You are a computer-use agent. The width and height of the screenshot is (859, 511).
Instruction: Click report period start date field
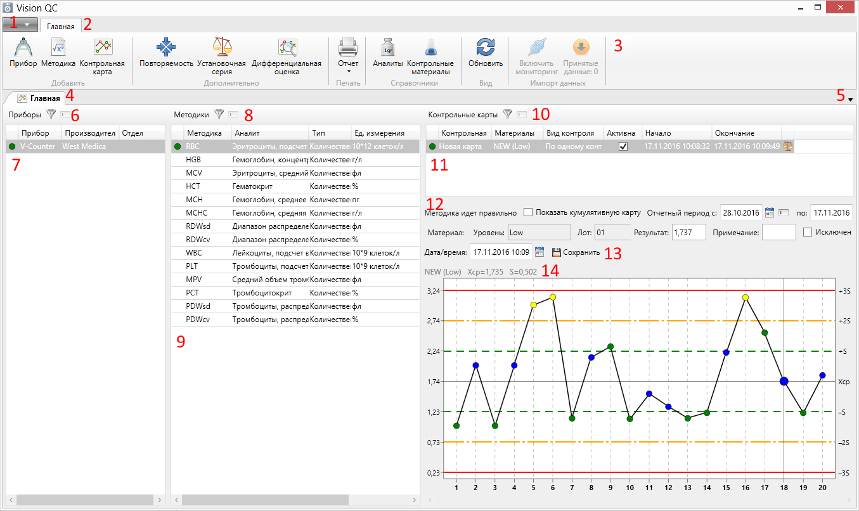pos(740,212)
